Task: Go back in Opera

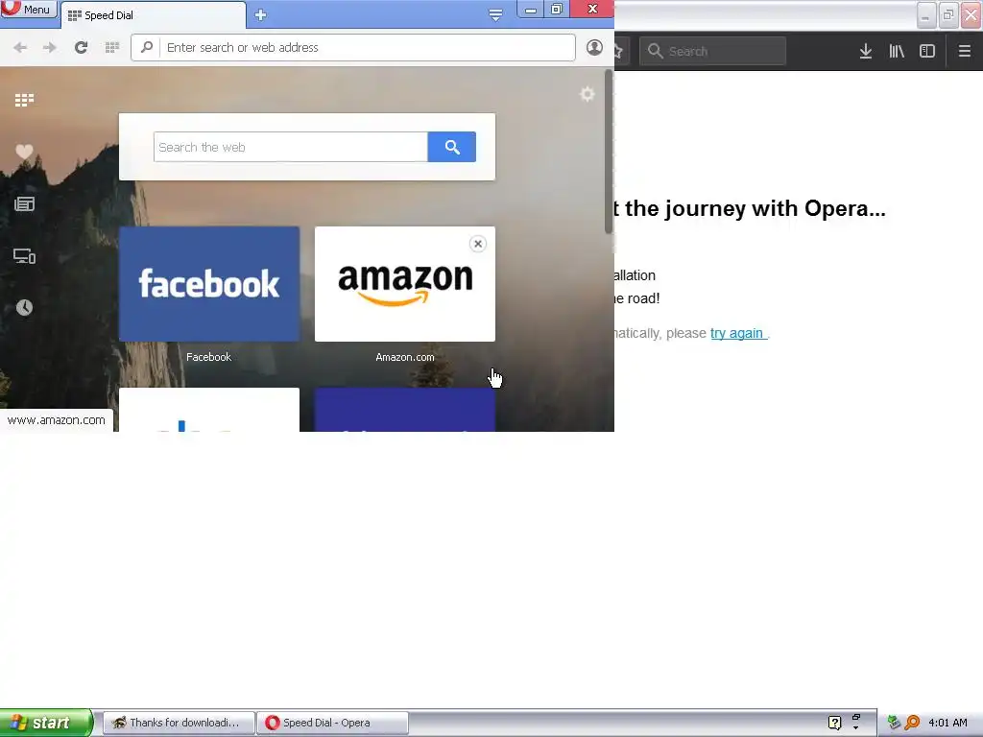Action: click(20, 48)
